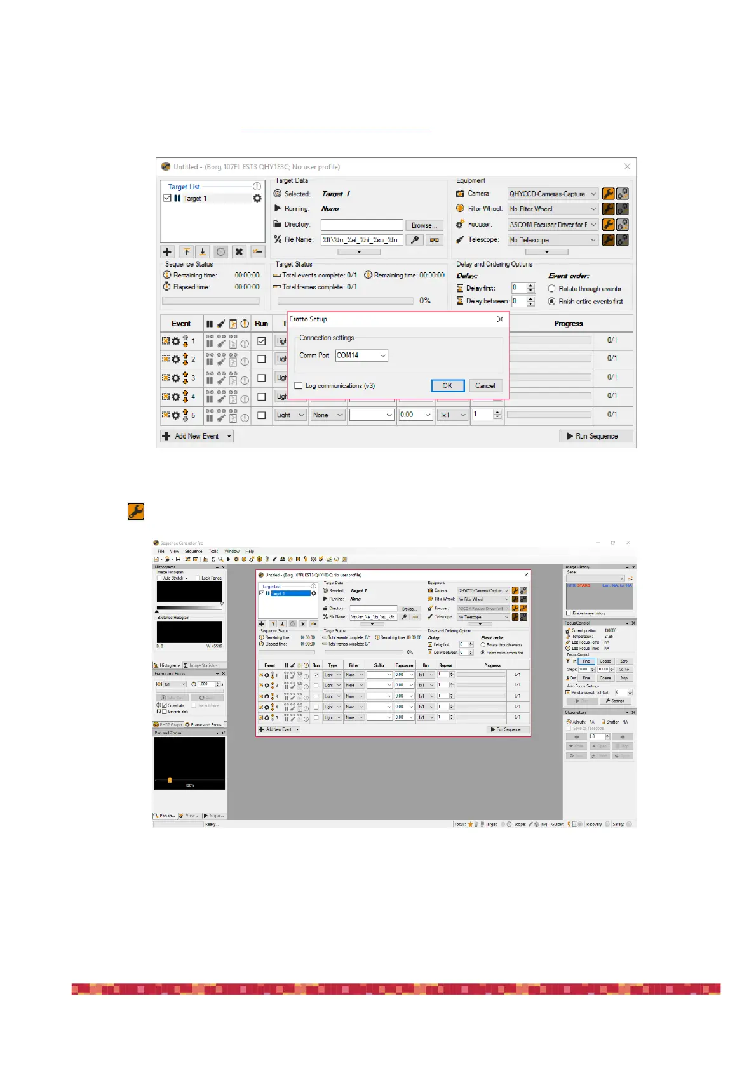The height and width of the screenshot is (1069, 756).
Task: Open Focuser driver dropdown in the Esatto Setup screenshot
Action: [553, 225]
